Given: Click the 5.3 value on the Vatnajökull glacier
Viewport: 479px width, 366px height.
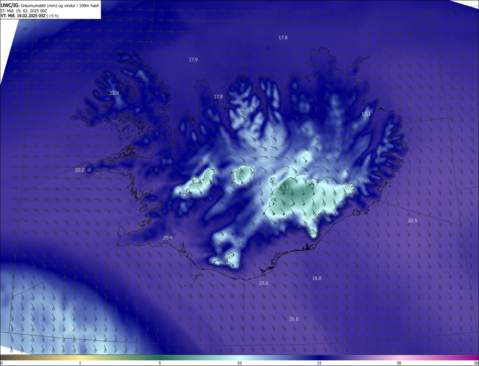Looking at the screenshot, I should tap(284, 187).
